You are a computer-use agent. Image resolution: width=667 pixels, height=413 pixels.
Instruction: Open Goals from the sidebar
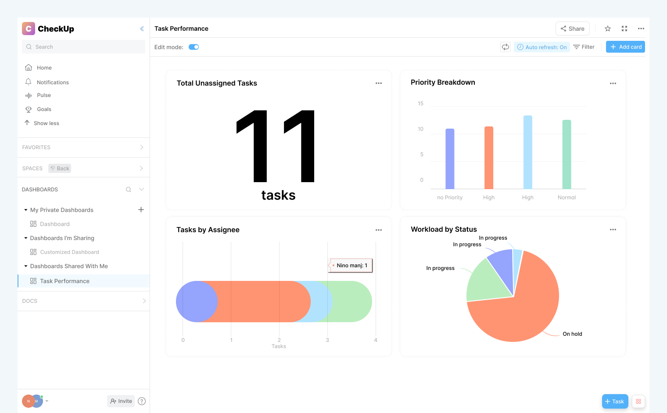click(x=43, y=109)
